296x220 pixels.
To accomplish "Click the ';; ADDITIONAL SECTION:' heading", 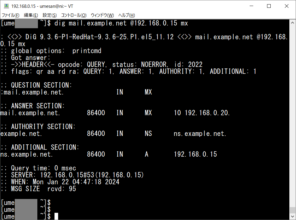I will coord(40,147).
